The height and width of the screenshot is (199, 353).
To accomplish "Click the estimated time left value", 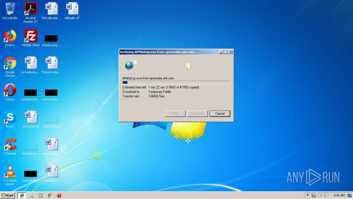I will tap(174, 87).
